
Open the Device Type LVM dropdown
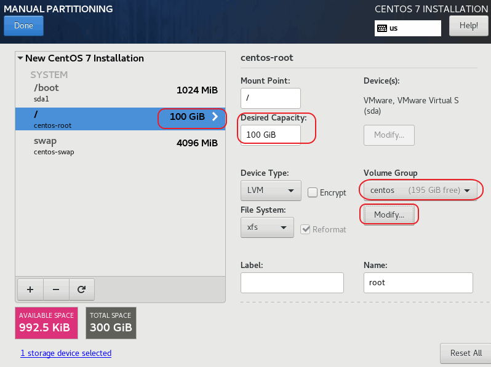(x=270, y=191)
